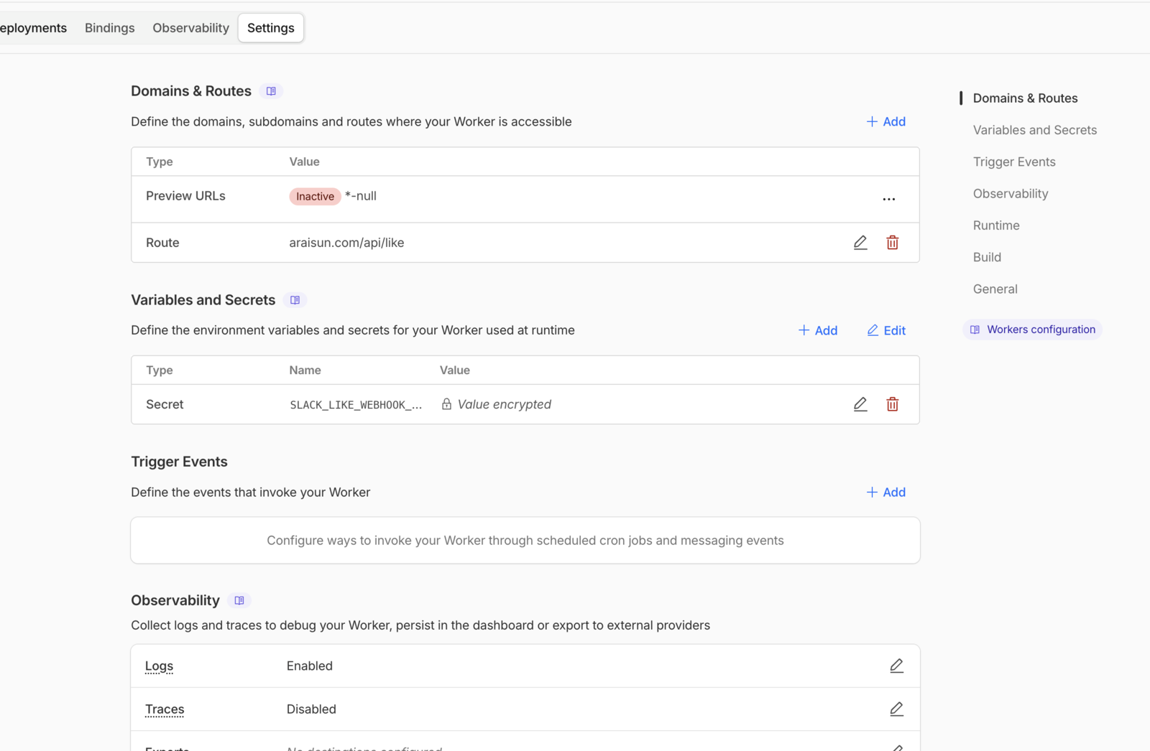Image resolution: width=1150 pixels, height=751 pixels.
Task: Jump to Build in sidebar
Action: point(987,257)
